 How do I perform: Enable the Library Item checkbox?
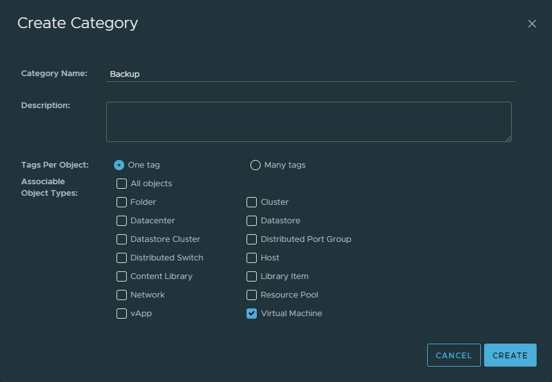(x=252, y=276)
